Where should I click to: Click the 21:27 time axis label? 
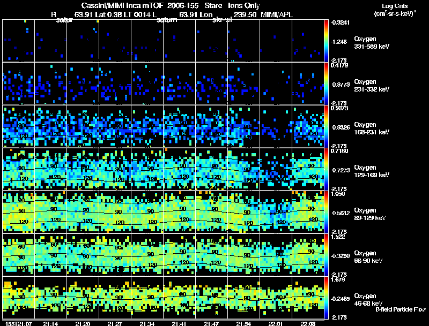point(115,323)
